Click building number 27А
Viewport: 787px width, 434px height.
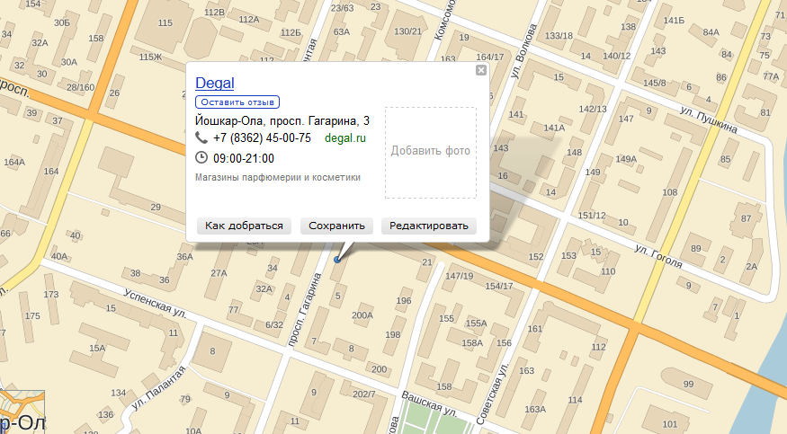219,273
